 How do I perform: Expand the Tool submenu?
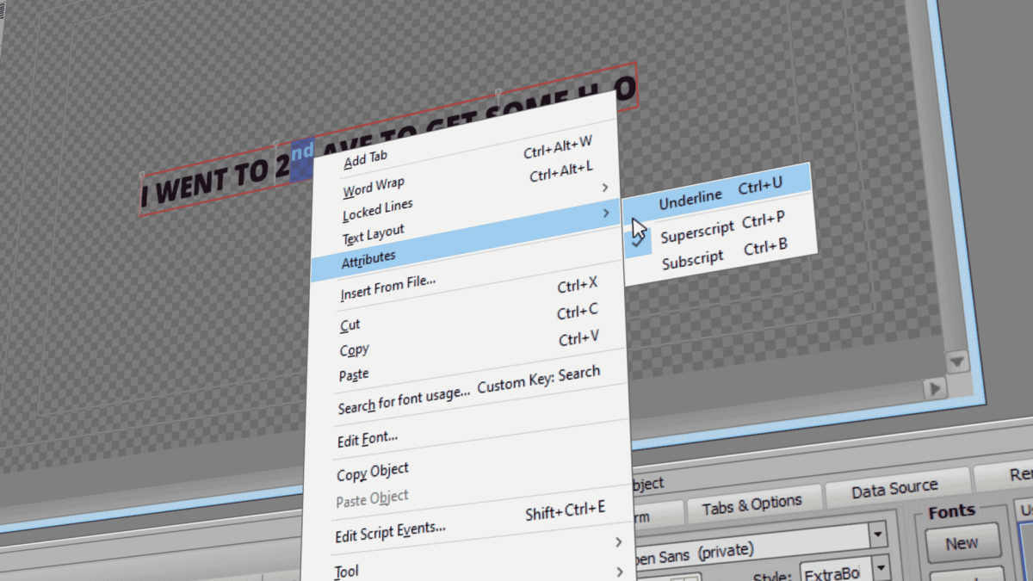346,570
